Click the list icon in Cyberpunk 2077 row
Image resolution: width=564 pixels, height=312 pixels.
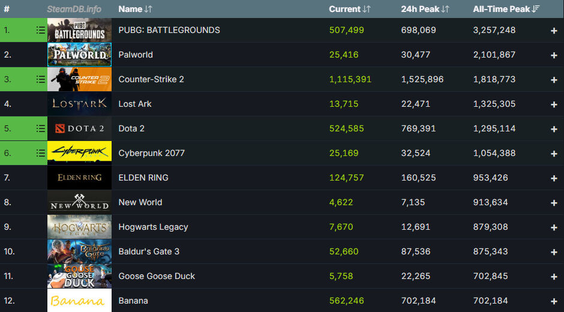tap(40, 153)
